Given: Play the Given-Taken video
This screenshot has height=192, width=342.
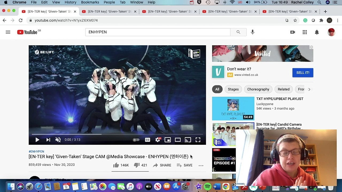Looking at the screenshot, I should (x=37, y=140).
